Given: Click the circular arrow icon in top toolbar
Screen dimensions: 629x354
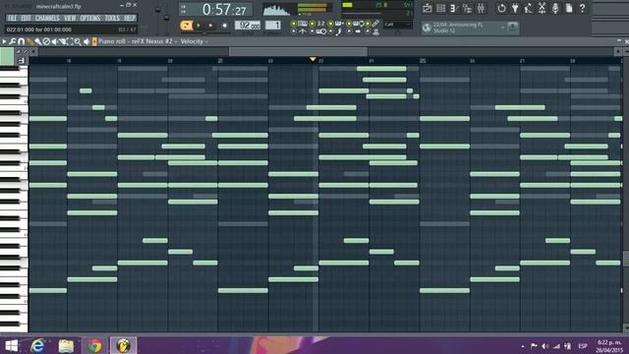Looking at the screenshot, I should coord(501,8).
